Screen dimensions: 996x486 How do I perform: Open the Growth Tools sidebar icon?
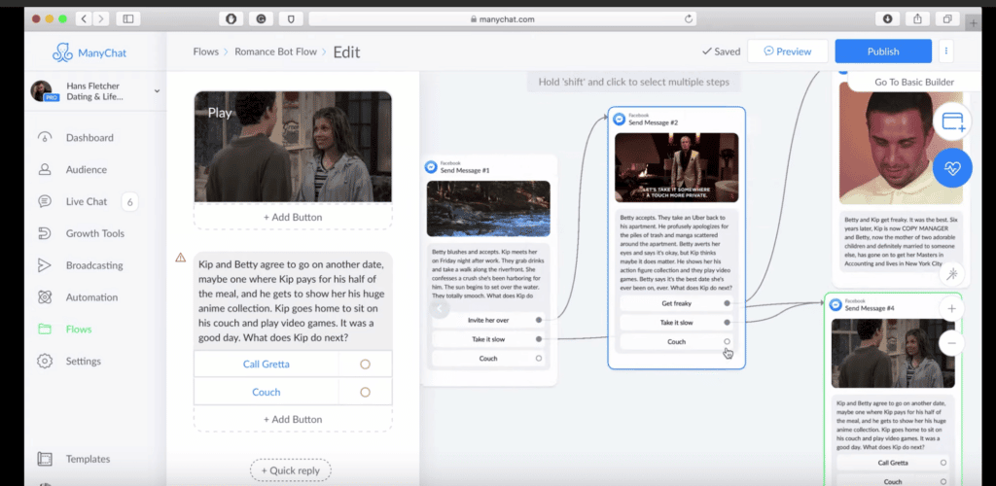45,233
